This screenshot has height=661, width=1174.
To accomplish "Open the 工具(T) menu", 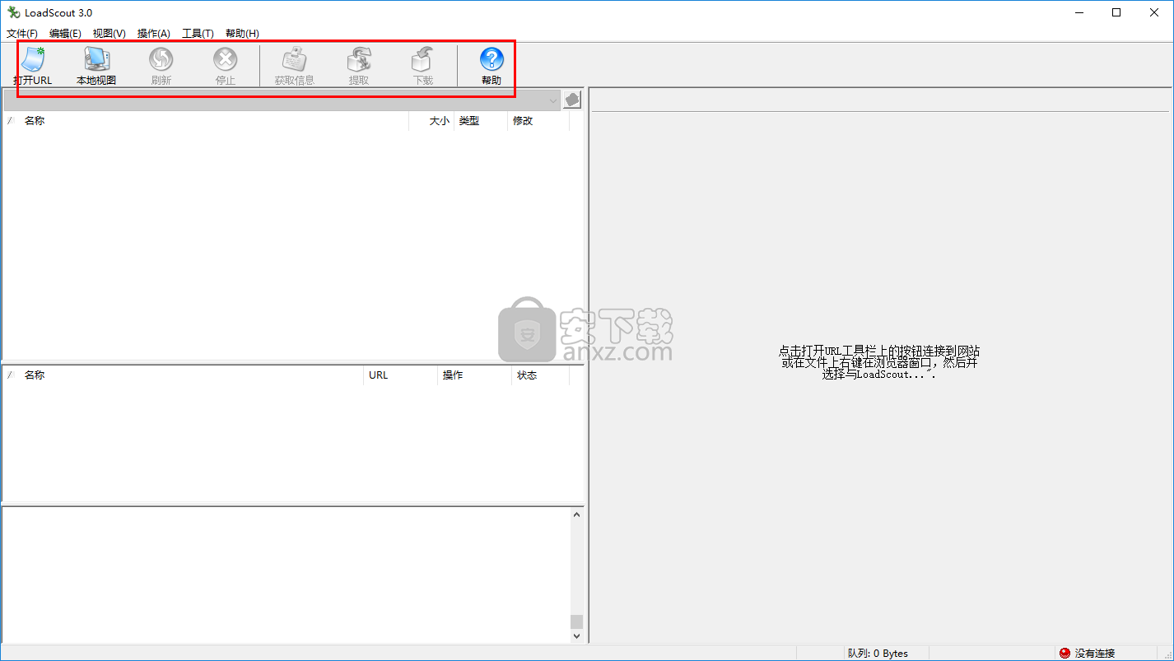I will pyautogui.click(x=198, y=34).
